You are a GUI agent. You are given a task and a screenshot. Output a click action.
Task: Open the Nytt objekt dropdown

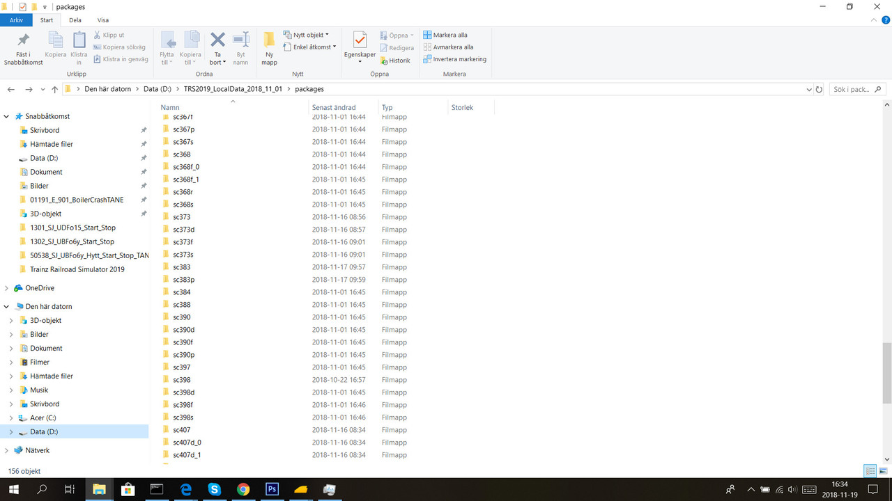point(309,33)
